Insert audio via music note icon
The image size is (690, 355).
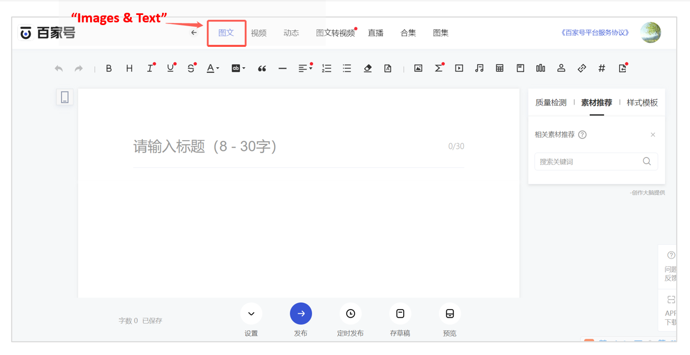point(479,68)
